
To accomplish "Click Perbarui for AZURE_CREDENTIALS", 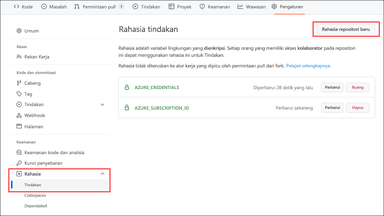I will pyautogui.click(x=332, y=87).
